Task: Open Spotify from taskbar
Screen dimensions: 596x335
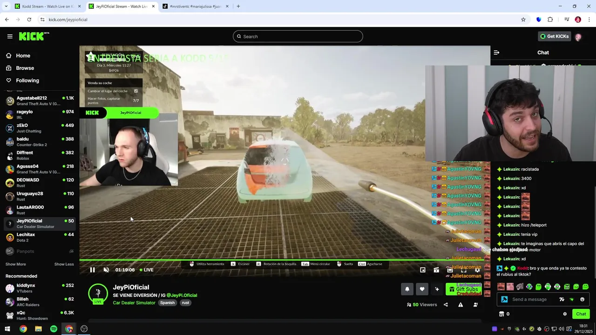Action: [54, 329]
